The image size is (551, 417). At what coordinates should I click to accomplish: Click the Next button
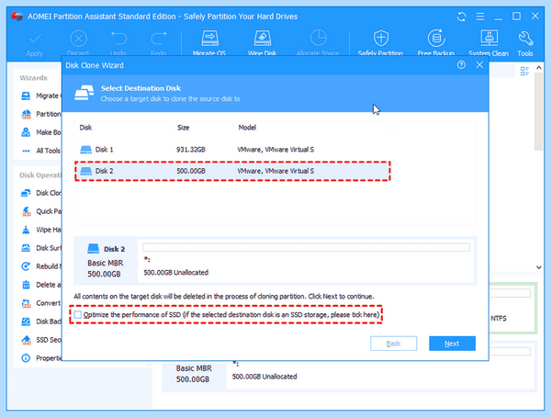[452, 344]
